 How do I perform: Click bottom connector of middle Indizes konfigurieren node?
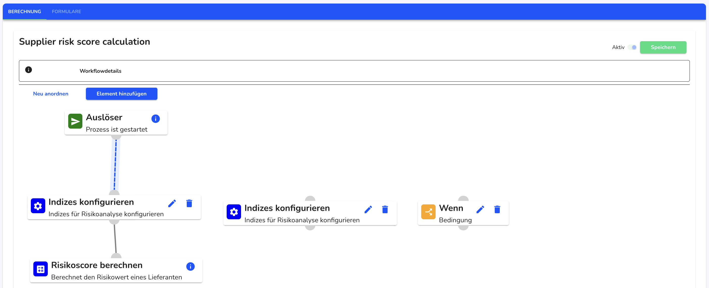(x=310, y=227)
